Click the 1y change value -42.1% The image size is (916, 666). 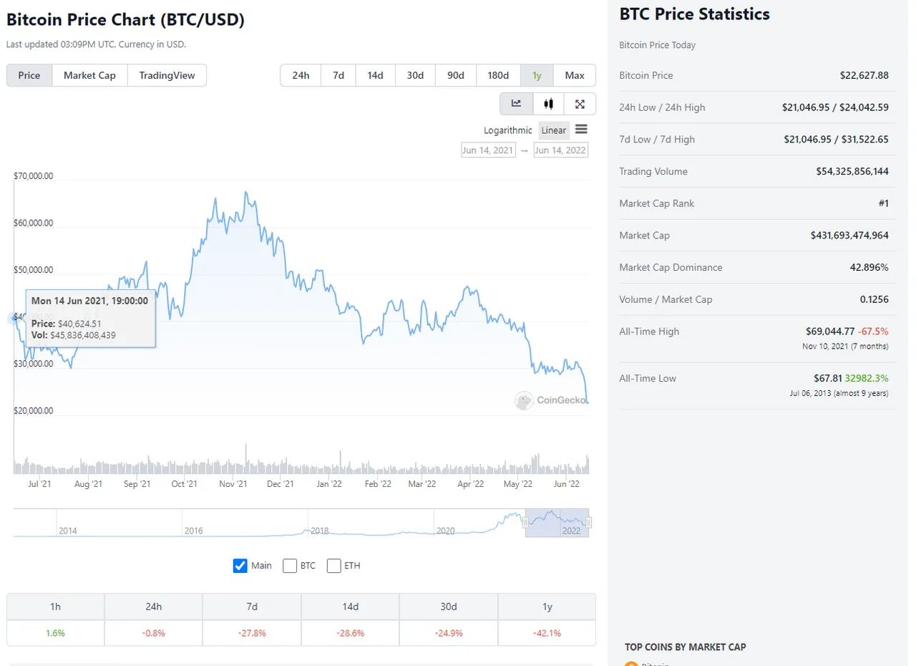pyautogui.click(x=547, y=633)
